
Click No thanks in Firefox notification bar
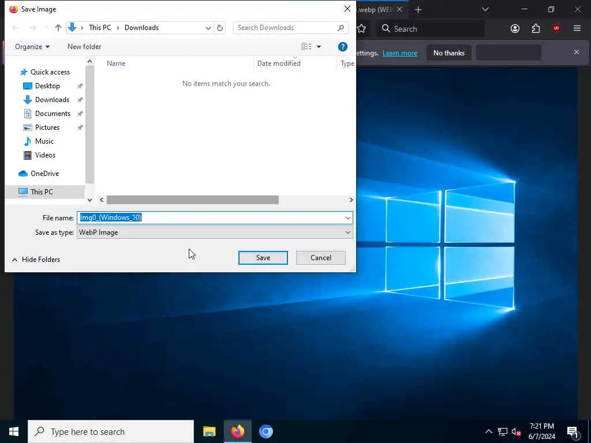tap(449, 52)
